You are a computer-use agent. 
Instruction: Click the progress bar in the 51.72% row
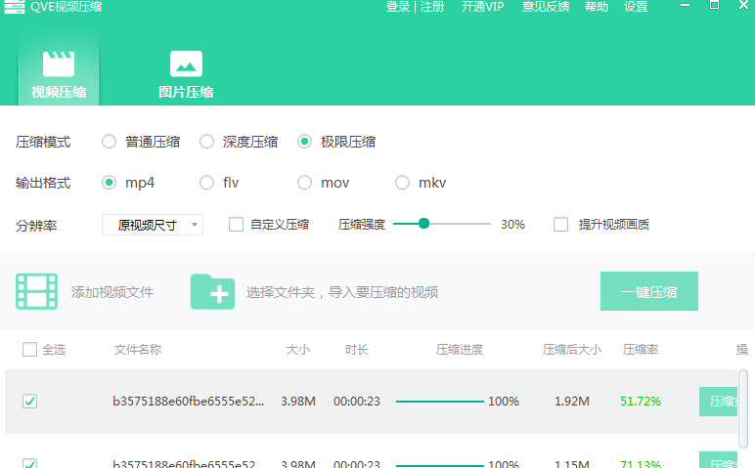pyautogui.click(x=440, y=402)
